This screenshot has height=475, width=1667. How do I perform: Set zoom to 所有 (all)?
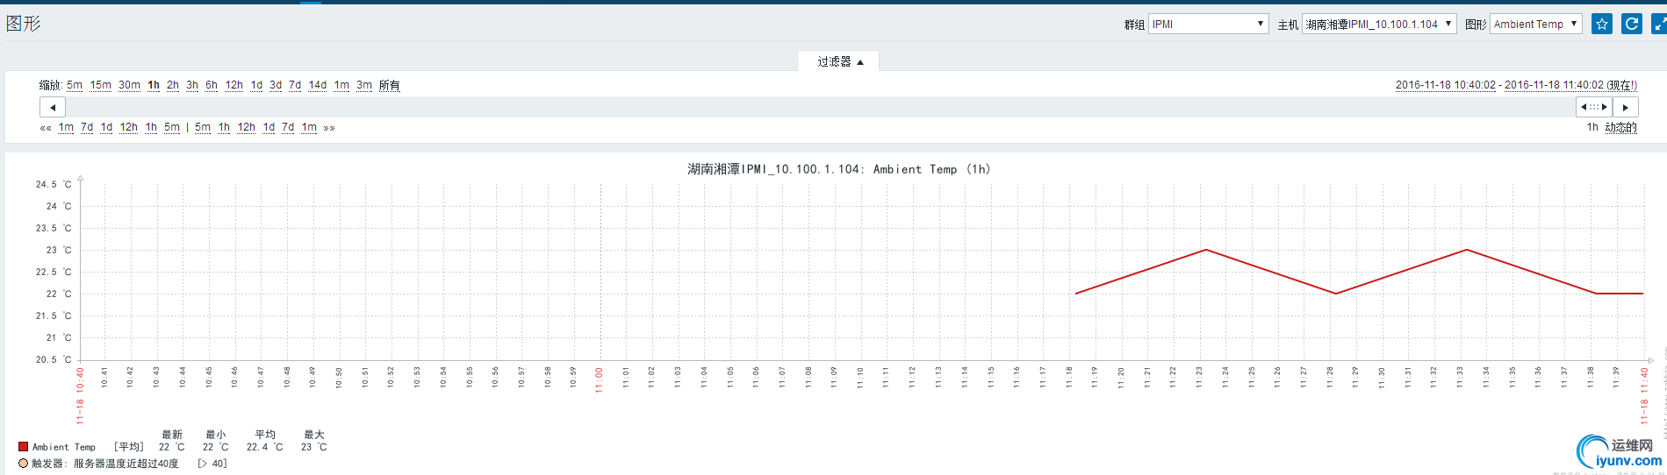pos(390,85)
